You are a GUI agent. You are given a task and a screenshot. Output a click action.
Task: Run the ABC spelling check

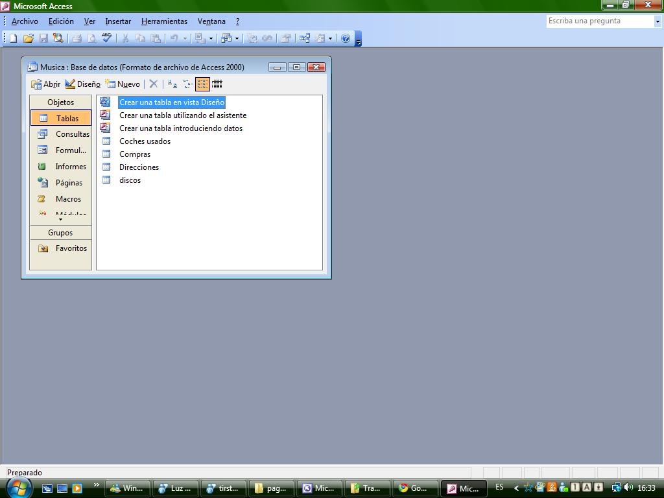(x=106, y=38)
